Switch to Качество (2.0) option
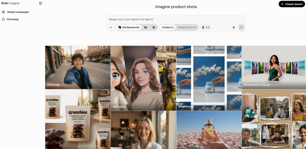Viewport: 306px width, 149px height. point(187,27)
